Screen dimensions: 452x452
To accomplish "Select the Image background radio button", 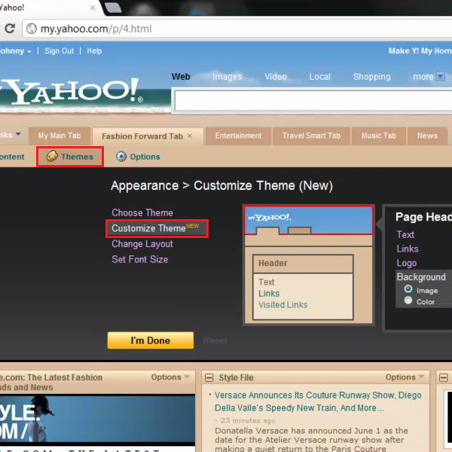I will pyautogui.click(x=408, y=289).
